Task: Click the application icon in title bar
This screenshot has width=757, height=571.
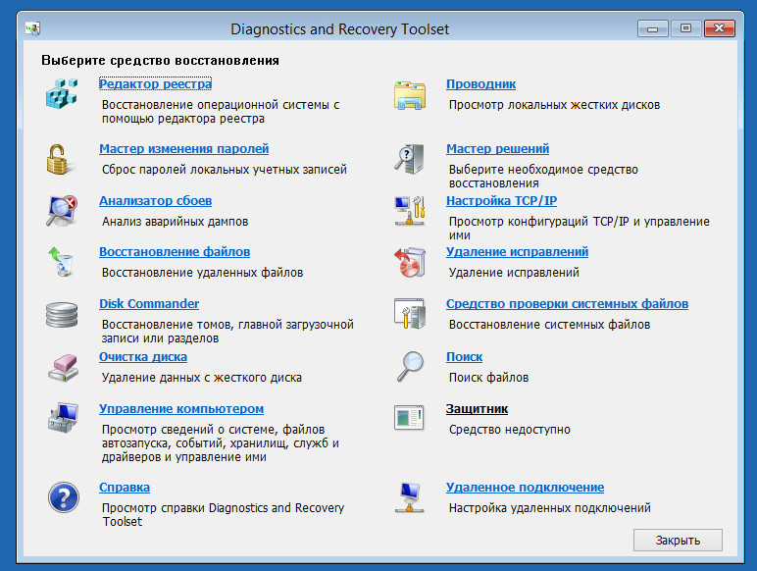Action: 32,29
